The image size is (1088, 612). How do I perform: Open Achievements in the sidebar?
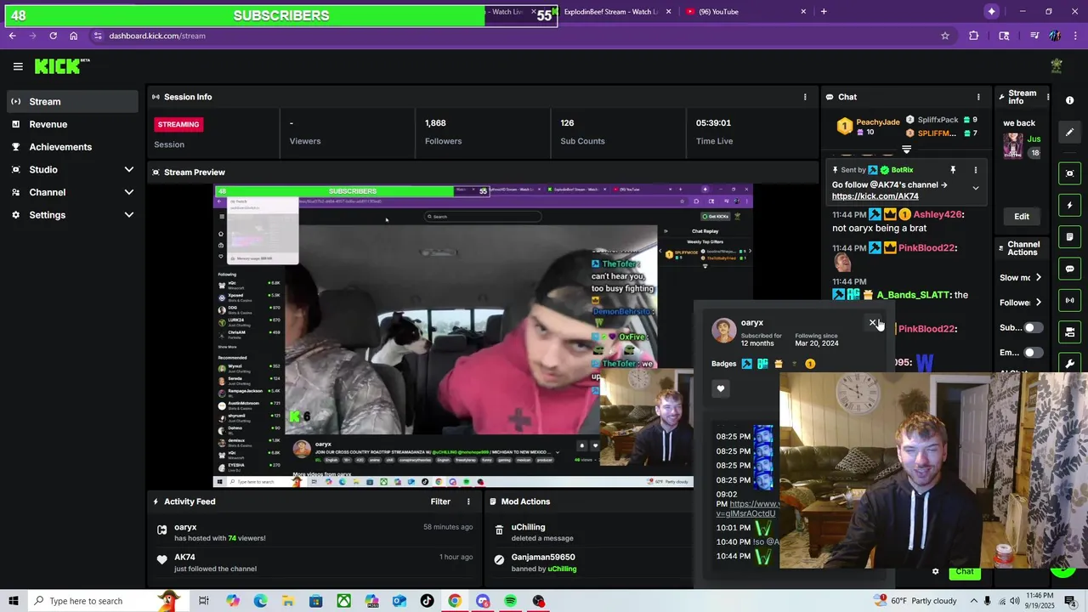71,147
